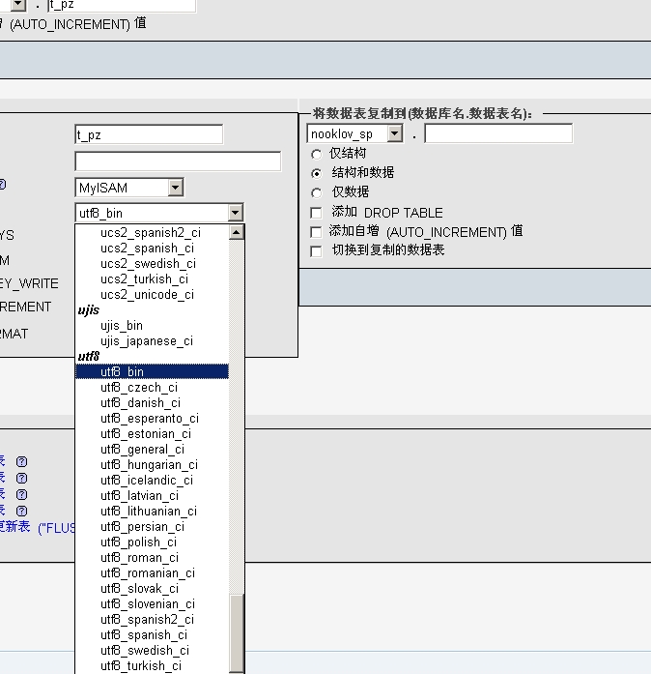Collapse the utf8_bin collation combo box
651x674 pixels.
[235, 213]
